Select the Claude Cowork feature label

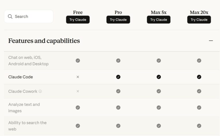click(x=23, y=91)
